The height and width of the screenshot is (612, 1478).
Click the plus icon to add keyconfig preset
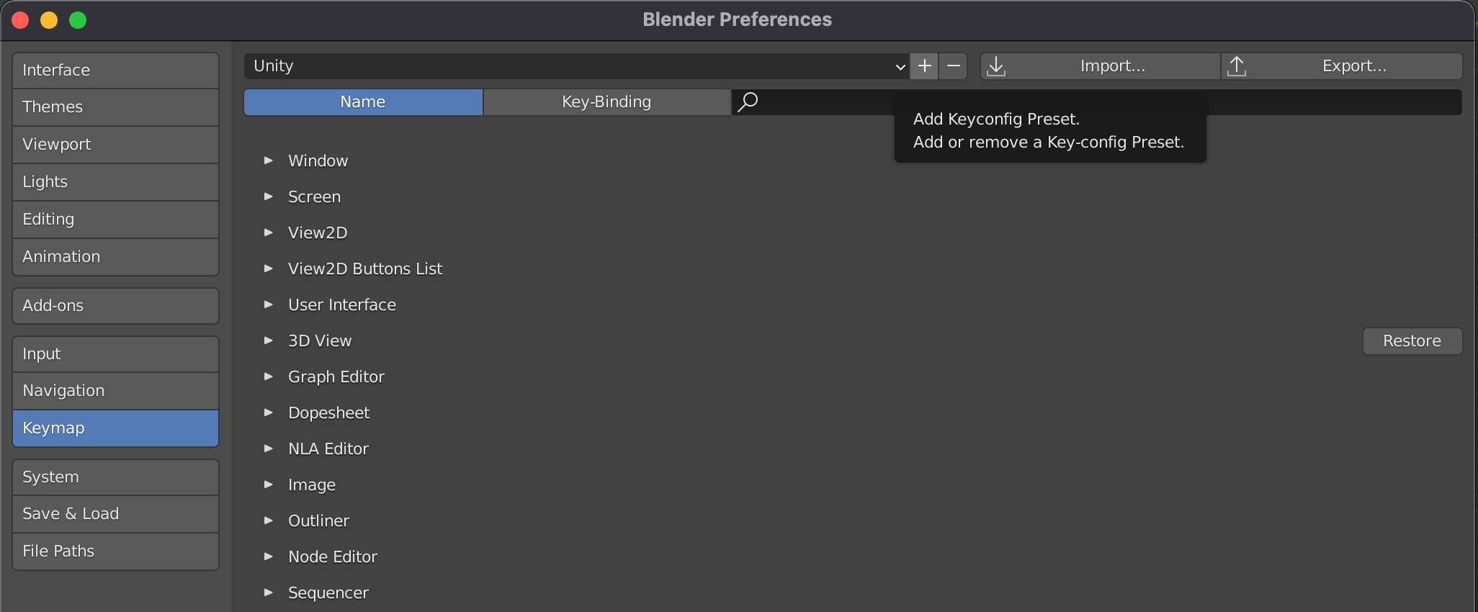click(925, 66)
